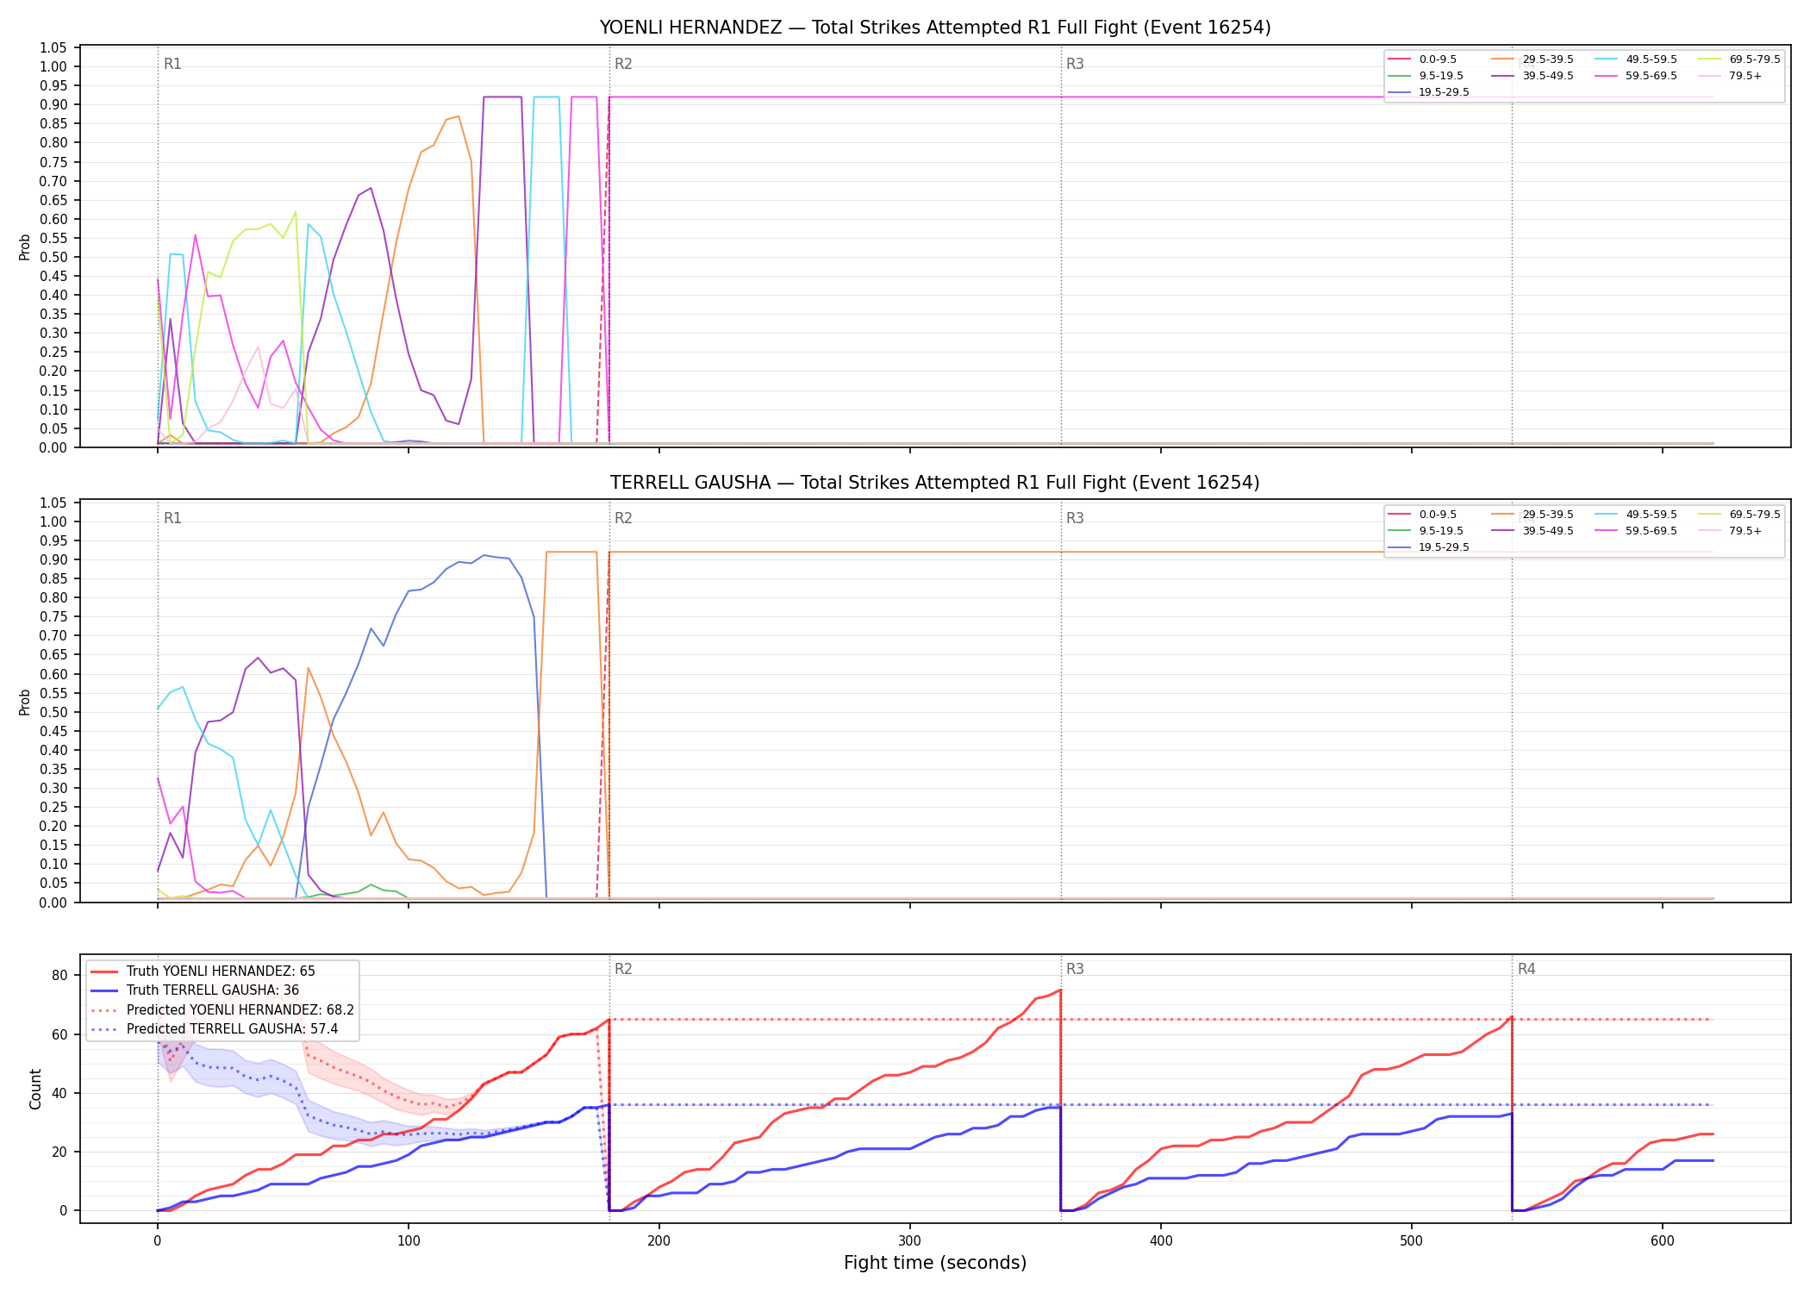Click x-axis tick label '100' at the bottom

[409, 1241]
